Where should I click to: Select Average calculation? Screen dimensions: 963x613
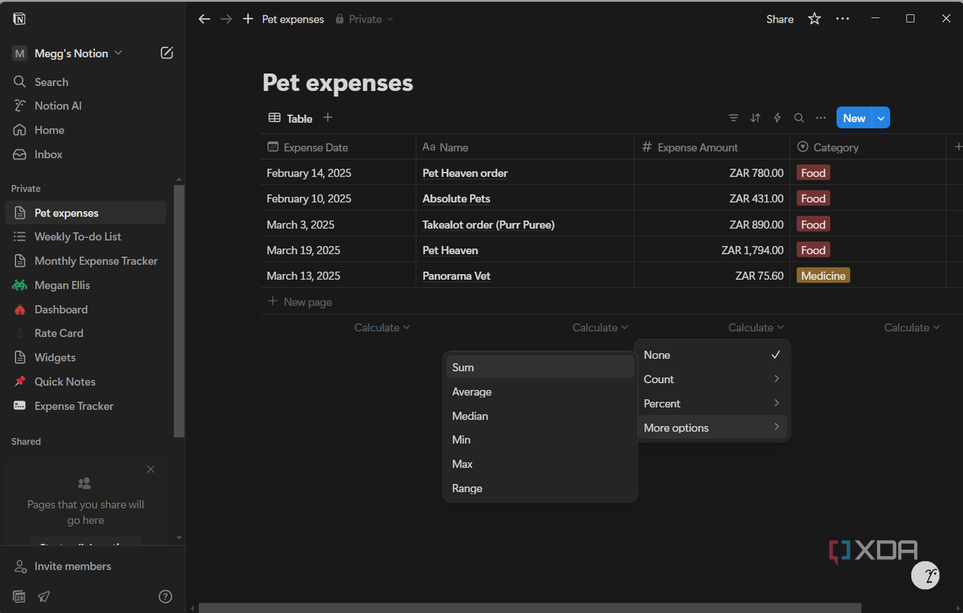click(x=540, y=391)
